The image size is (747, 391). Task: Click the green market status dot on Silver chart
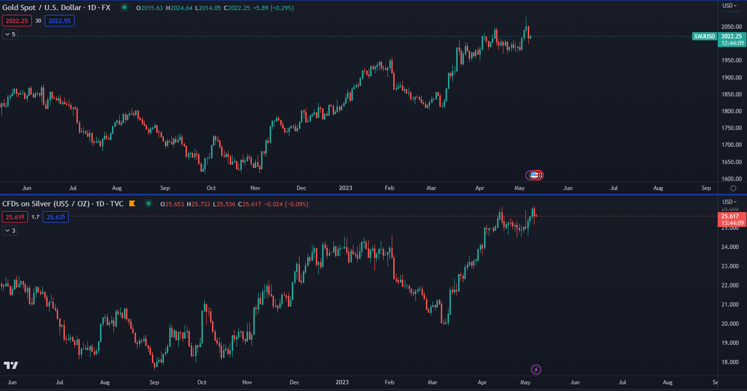(149, 204)
